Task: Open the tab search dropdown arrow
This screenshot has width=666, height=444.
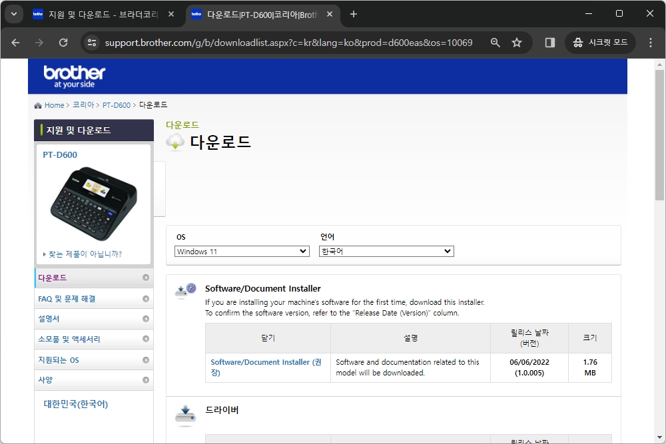Action: pyautogui.click(x=13, y=14)
